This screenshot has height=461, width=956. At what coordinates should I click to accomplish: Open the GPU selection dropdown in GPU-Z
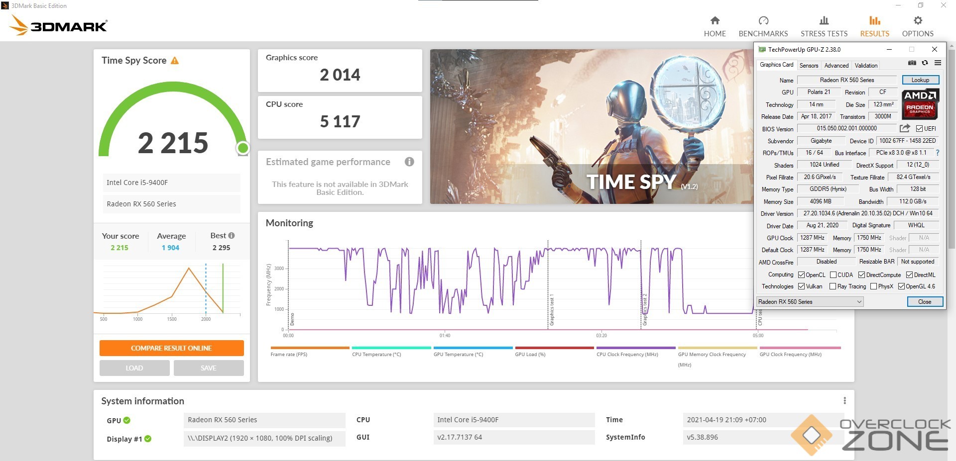810,302
